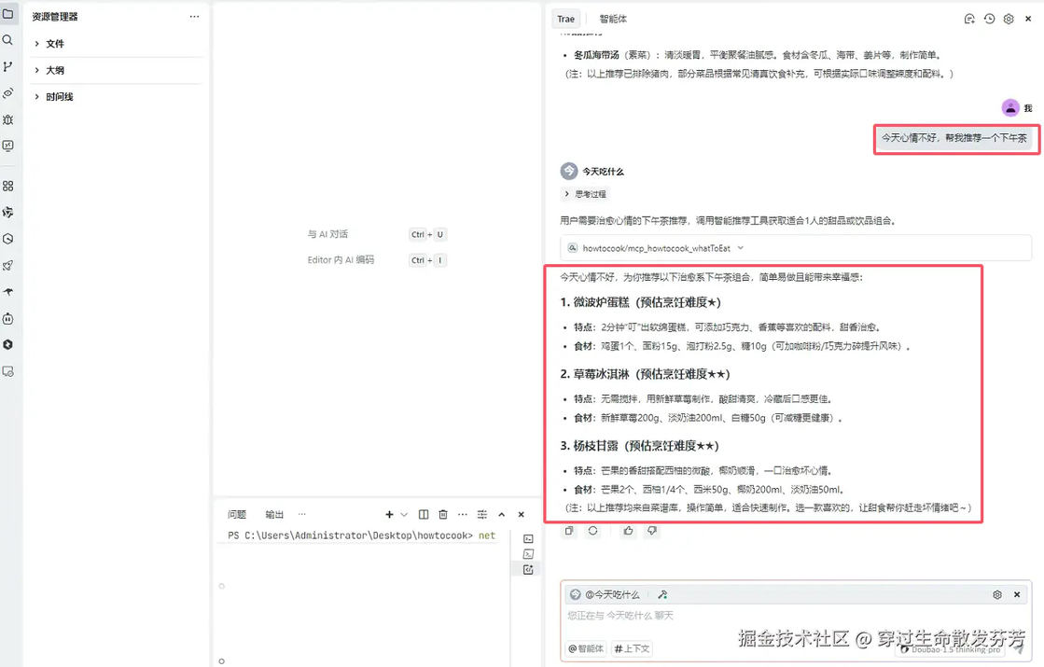Open the Run and Debug bug icon
Viewport: 1044px width, 667px height.
click(8, 119)
